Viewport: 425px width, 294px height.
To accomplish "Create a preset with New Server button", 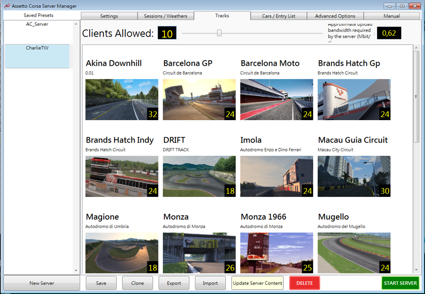I will tap(41, 283).
